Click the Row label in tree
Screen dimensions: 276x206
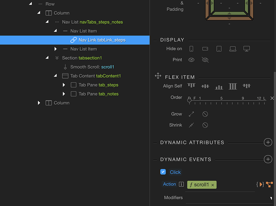(50, 4)
